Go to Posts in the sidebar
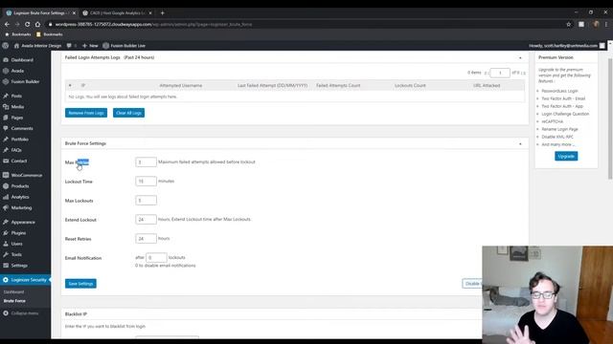613x344 pixels. click(16, 96)
